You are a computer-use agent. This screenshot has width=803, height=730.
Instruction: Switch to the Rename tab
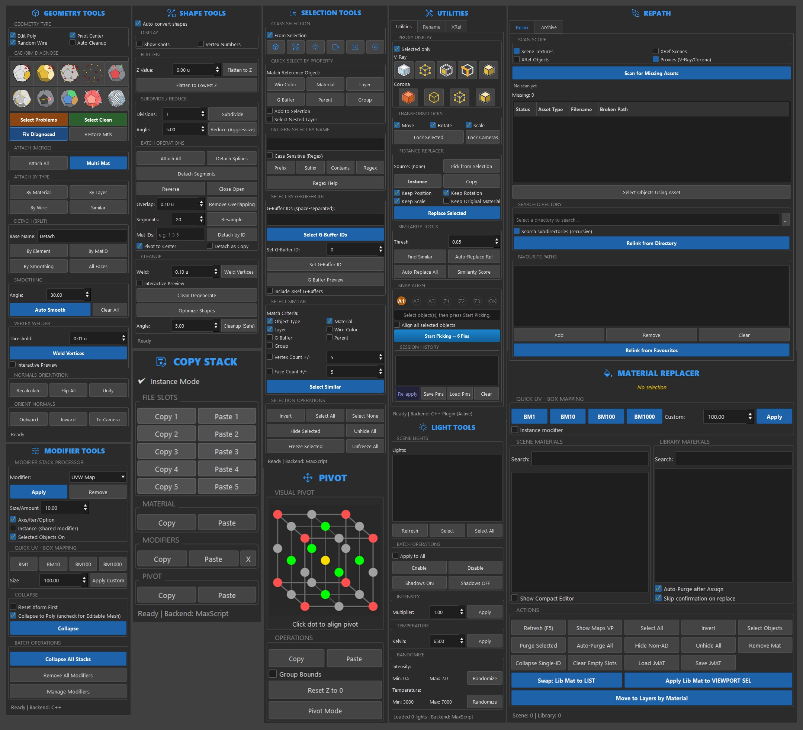tap(431, 27)
